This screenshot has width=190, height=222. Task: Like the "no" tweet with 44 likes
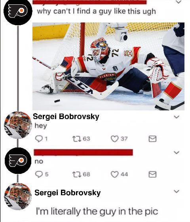click(114, 174)
